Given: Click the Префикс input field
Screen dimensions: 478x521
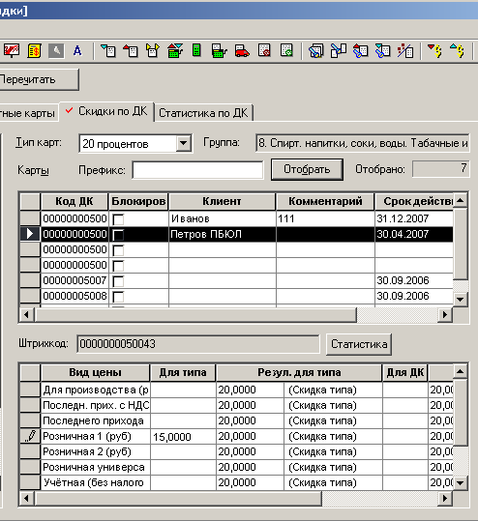Looking at the screenshot, I should (198, 170).
